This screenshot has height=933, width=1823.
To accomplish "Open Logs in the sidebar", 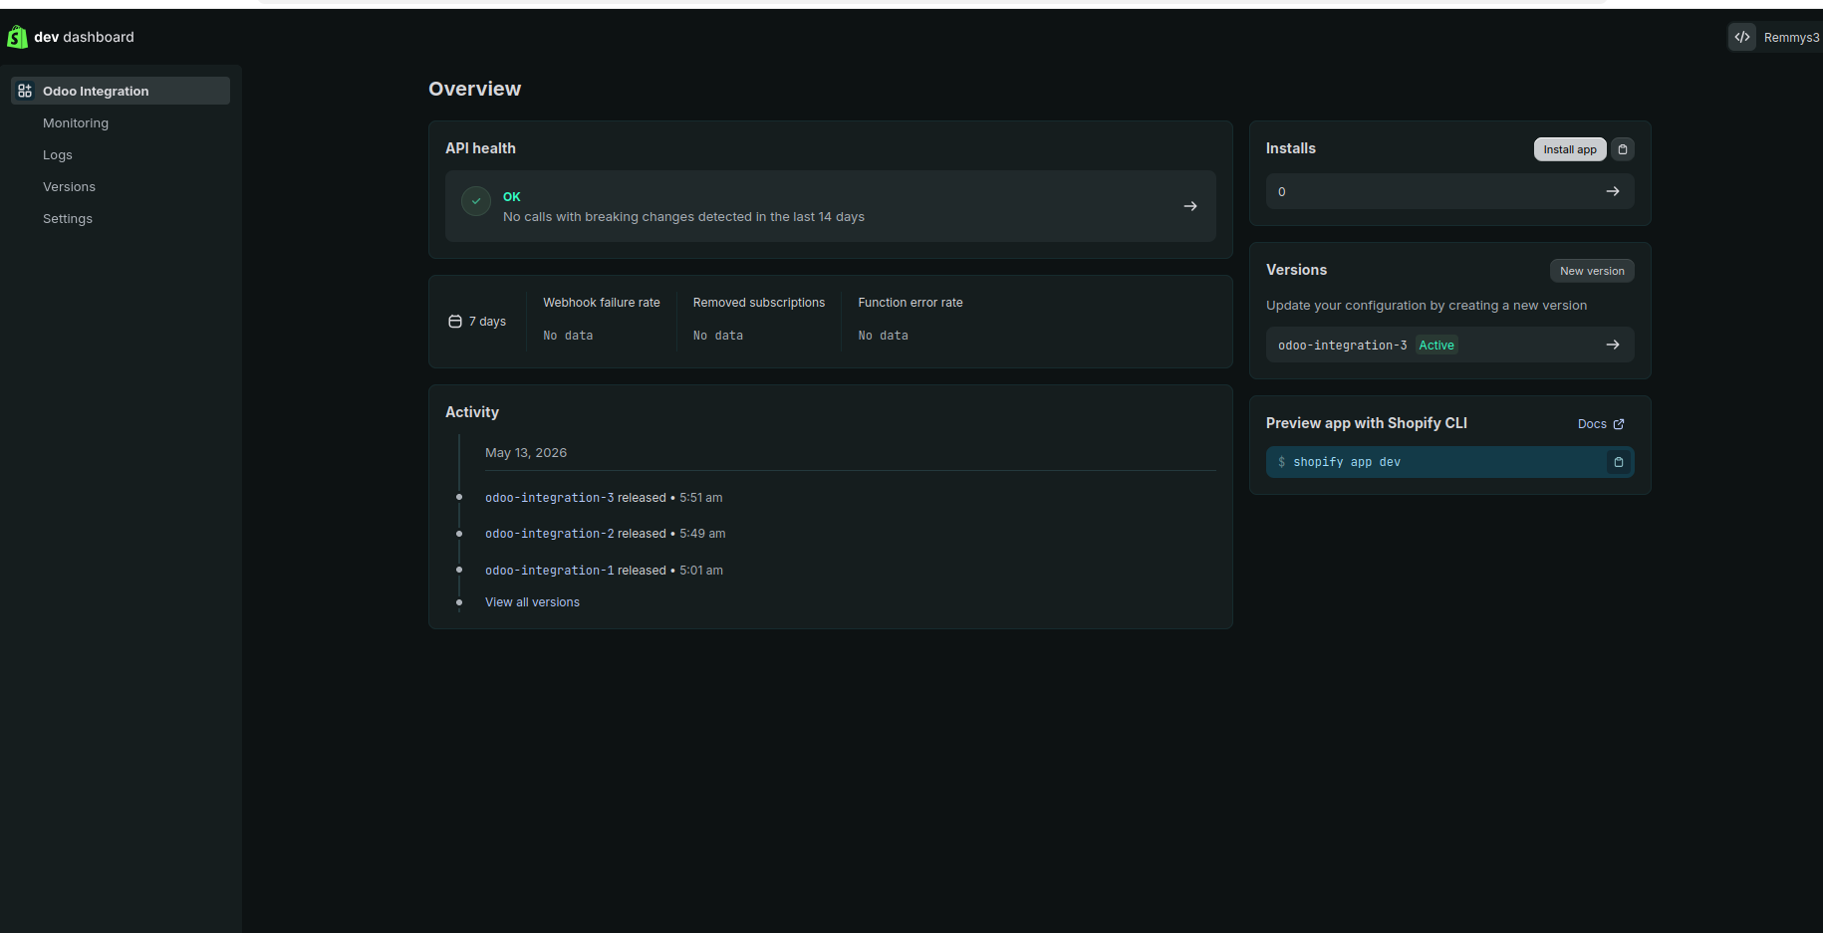I will click(58, 154).
